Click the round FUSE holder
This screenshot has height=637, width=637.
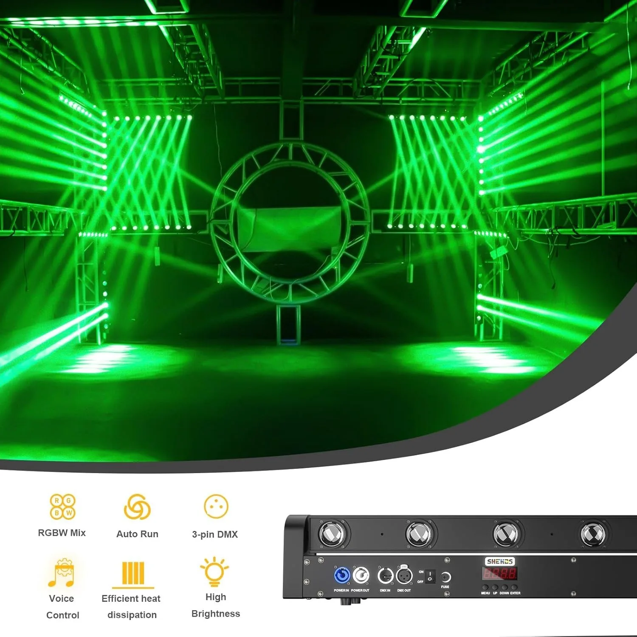445,577
